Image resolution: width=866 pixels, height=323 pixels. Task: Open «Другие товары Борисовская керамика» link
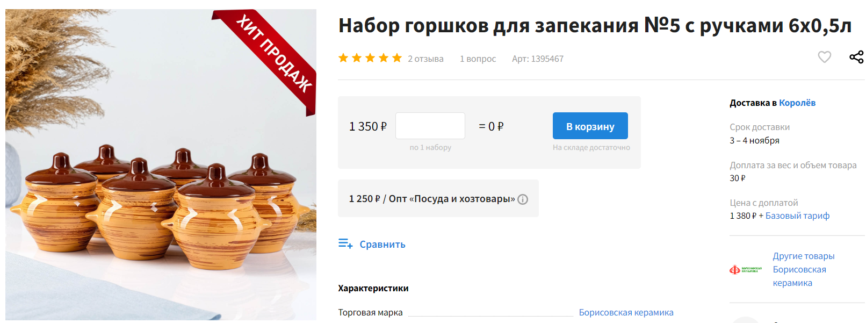point(804,269)
